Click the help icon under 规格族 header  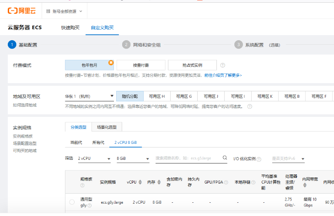(x=82, y=185)
